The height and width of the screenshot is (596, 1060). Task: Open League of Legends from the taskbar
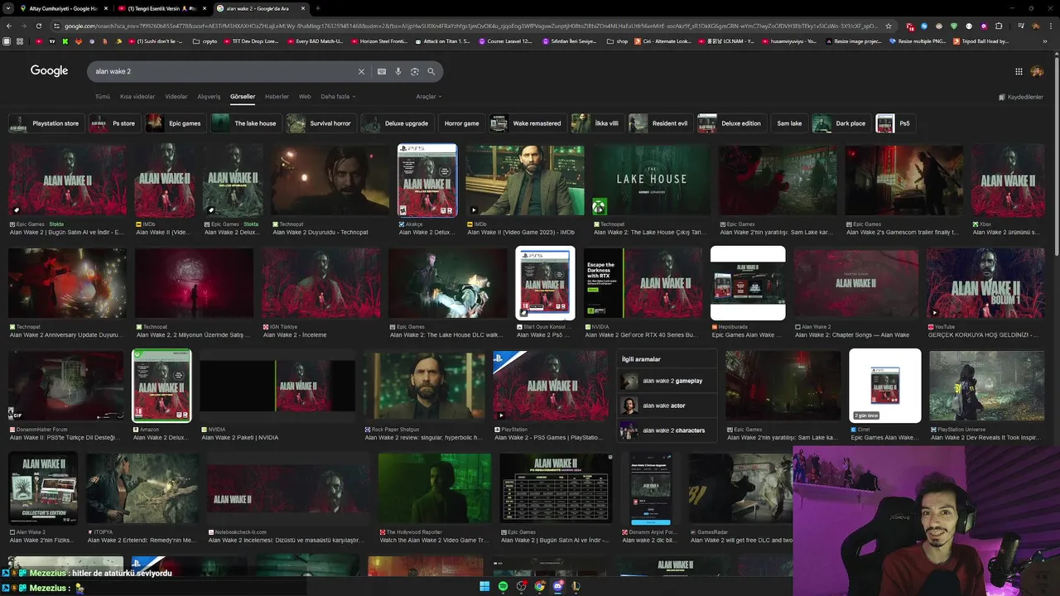576,586
